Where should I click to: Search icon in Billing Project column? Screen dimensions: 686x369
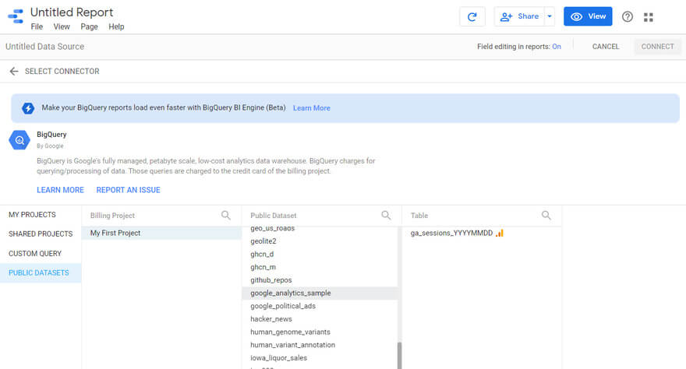tap(226, 216)
